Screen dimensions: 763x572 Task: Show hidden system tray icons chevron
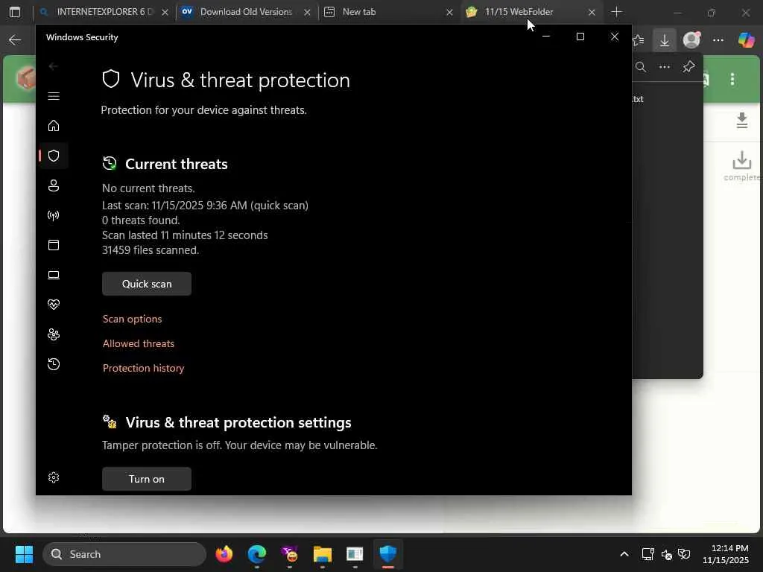click(624, 554)
